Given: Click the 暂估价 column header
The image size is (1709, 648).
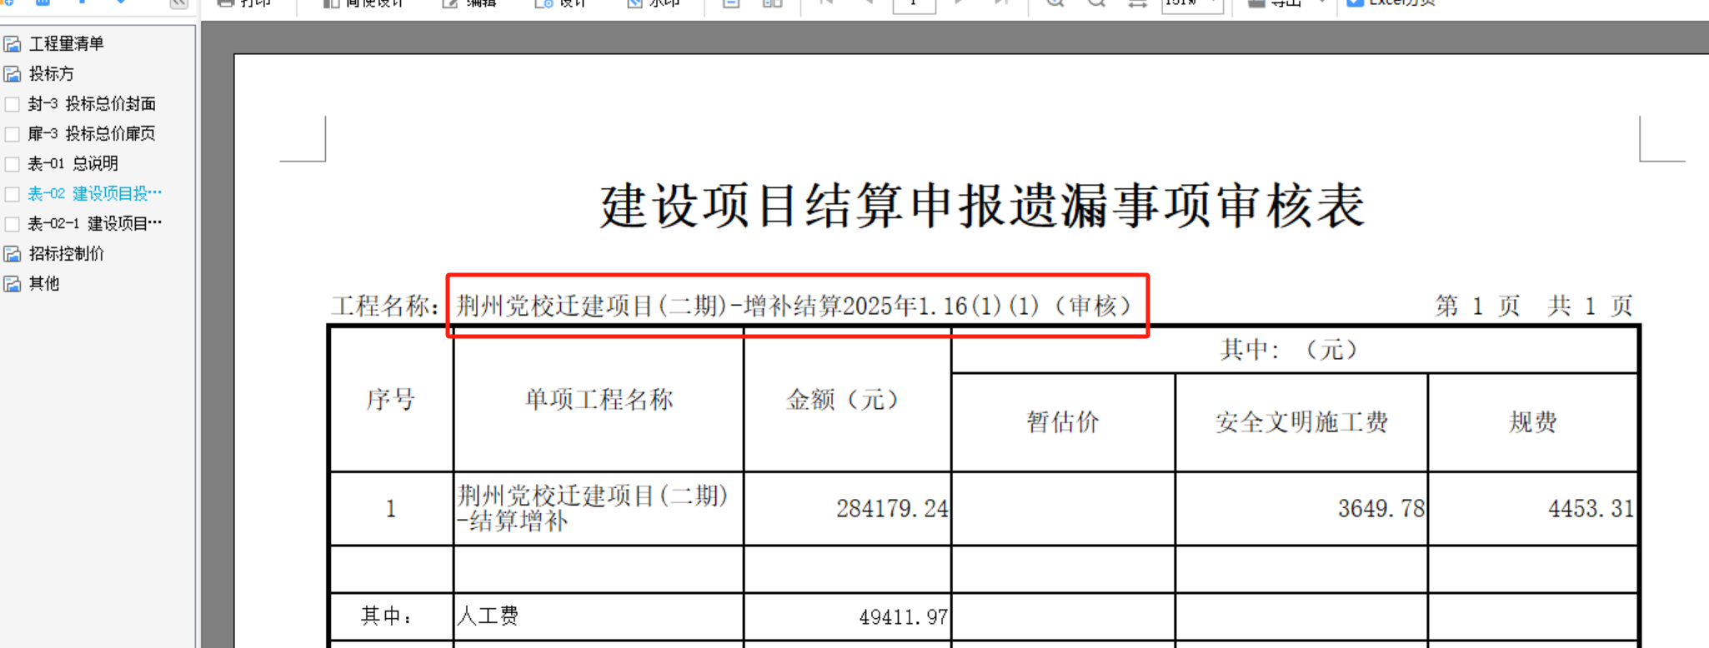Looking at the screenshot, I should (x=1063, y=422).
